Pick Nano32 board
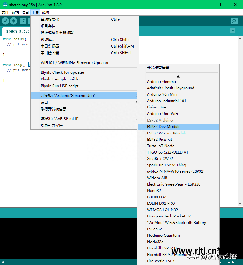The width and height of the screenshot is (243, 265). (178, 191)
